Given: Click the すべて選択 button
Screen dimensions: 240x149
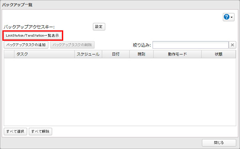Looking at the screenshot, I should 15,131.
